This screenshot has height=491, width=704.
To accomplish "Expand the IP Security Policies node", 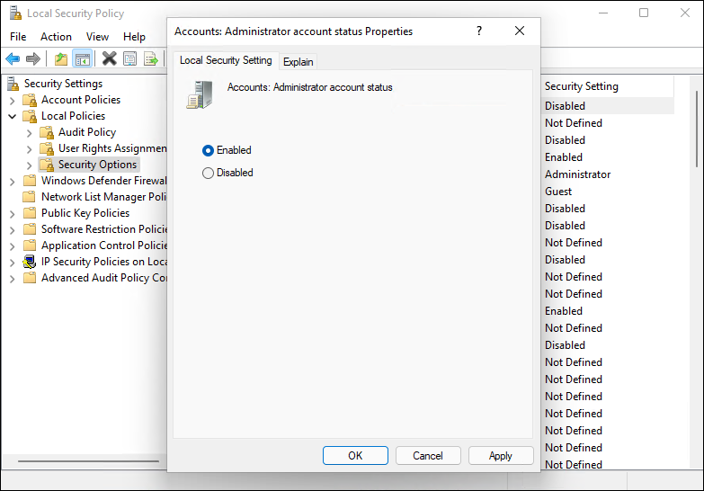I will point(13,263).
